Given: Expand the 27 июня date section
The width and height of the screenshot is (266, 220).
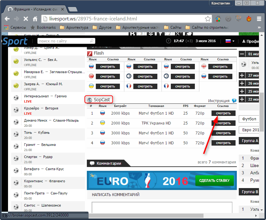Looking at the screenshot, I should point(242,75).
